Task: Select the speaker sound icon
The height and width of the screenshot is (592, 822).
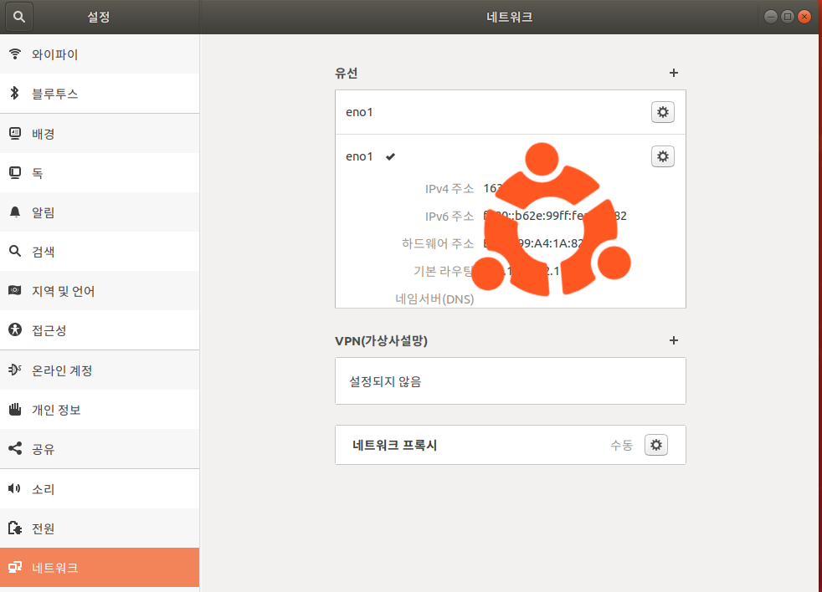Action: click(15, 489)
